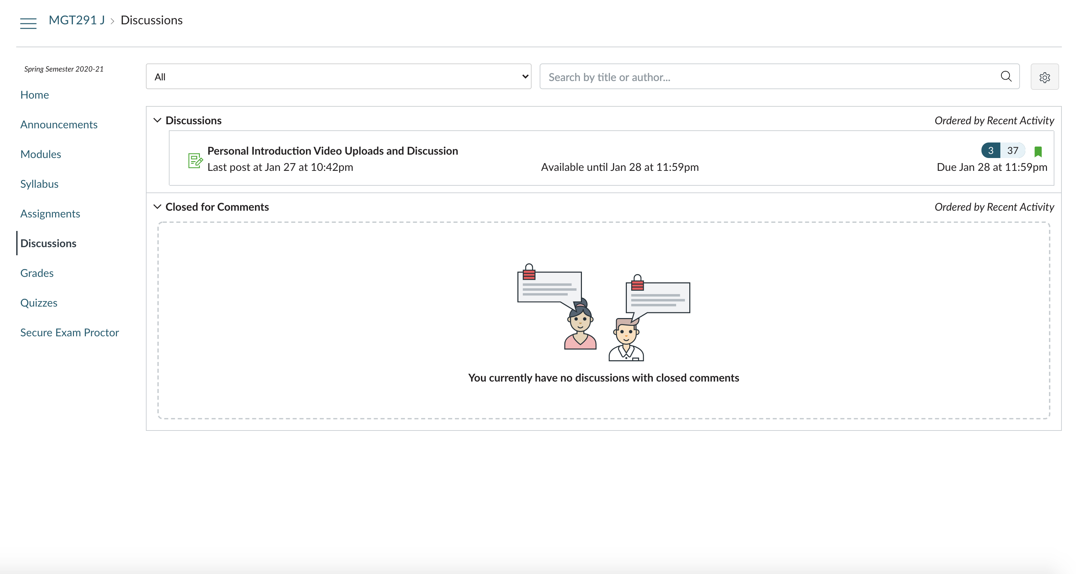Collapse the Closed for Comments section

click(157, 206)
